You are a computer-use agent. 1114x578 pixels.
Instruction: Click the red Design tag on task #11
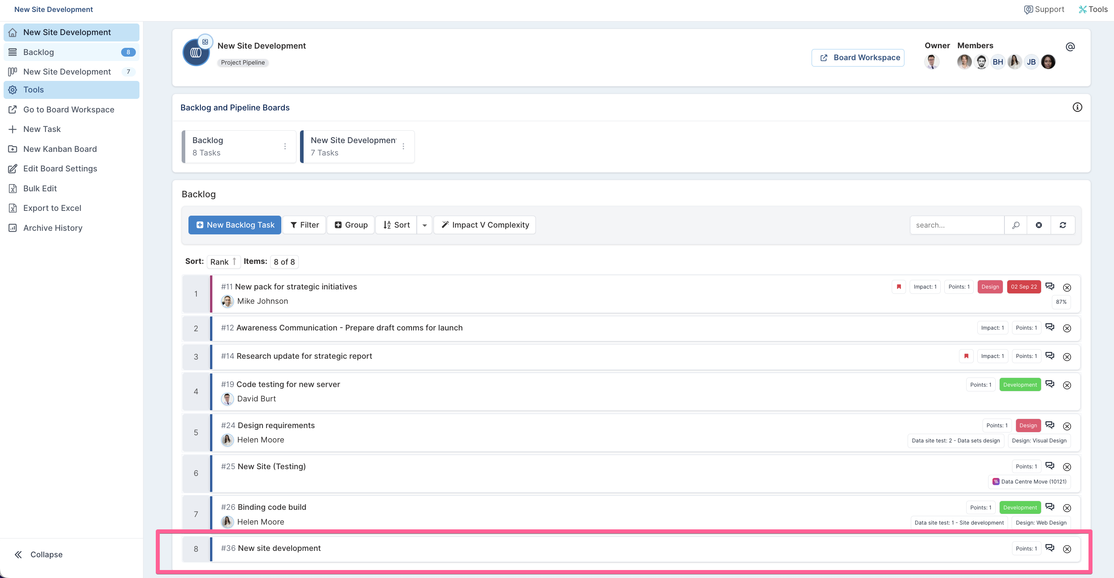[990, 287]
